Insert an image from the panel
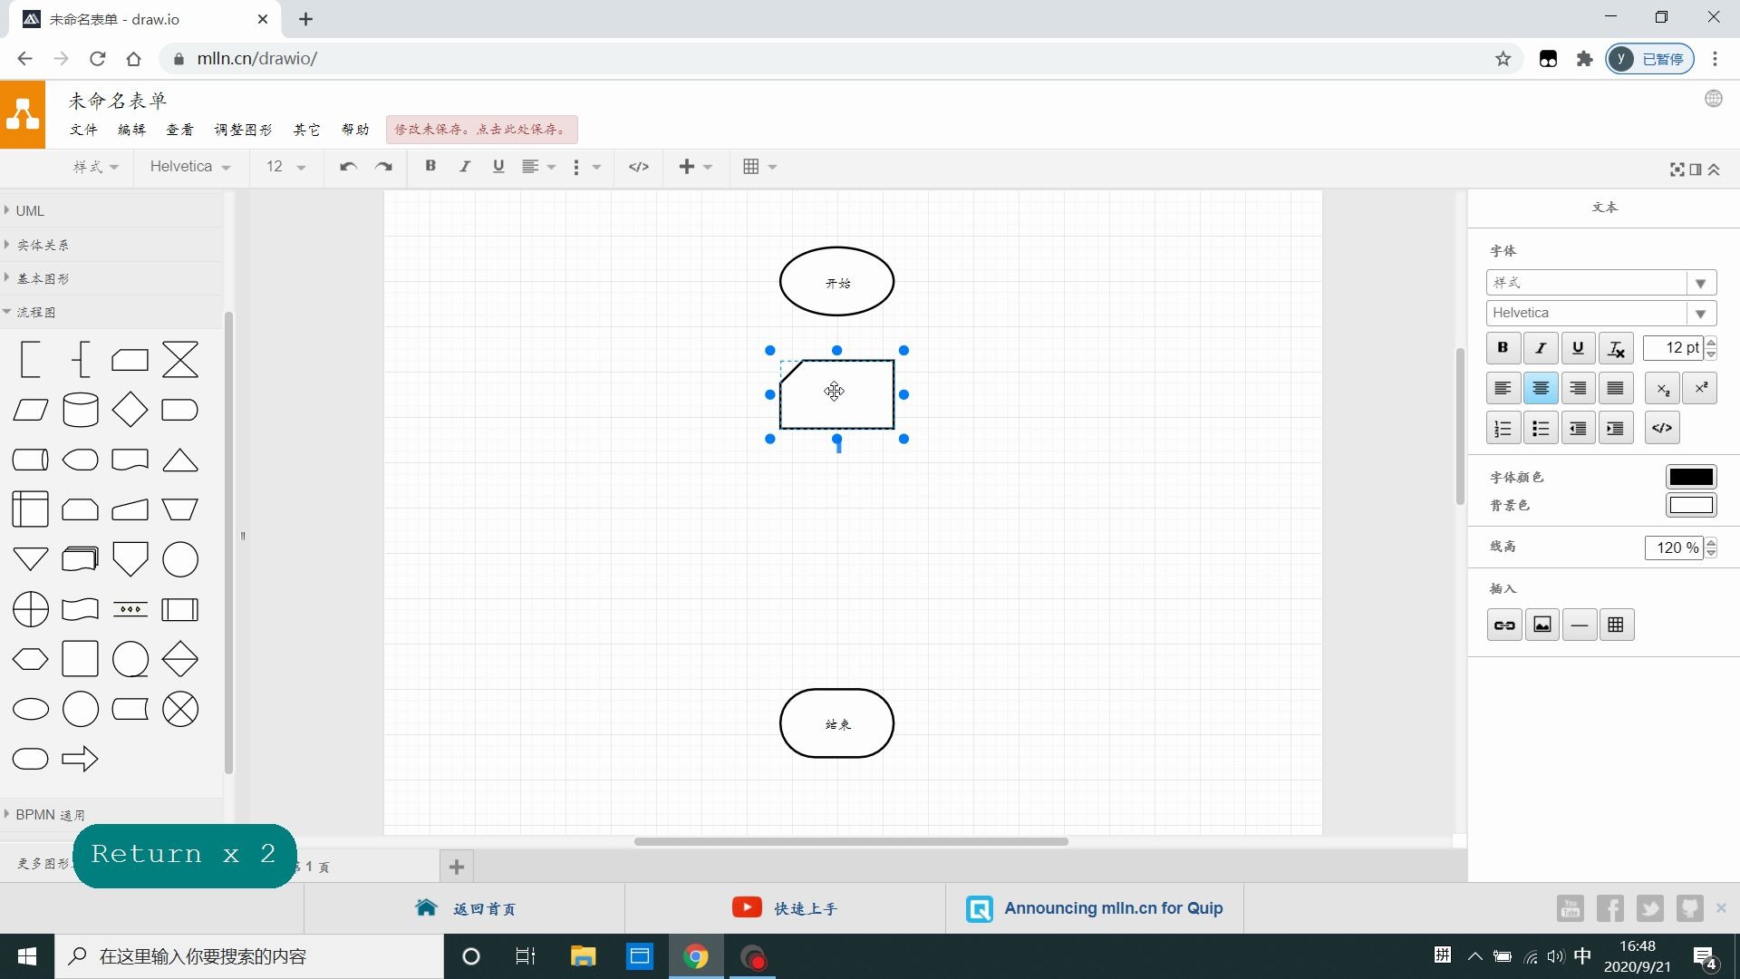This screenshot has width=1740, height=979. click(x=1542, y=625)
